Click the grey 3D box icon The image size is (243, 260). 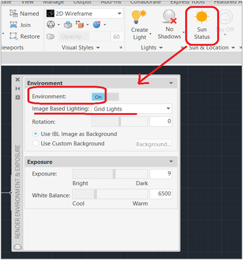point(68,25)
